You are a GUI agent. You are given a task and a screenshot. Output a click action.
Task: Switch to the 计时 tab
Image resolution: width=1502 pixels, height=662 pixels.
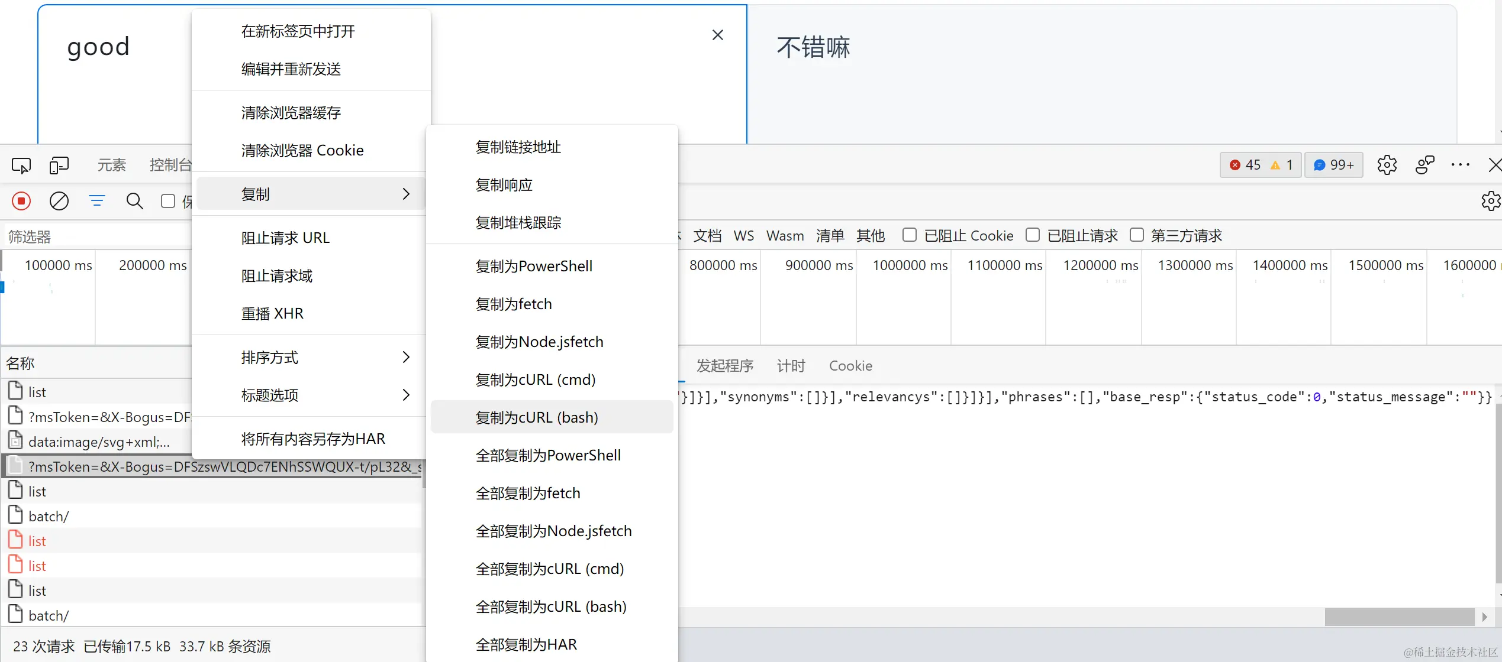coord(791,366)
